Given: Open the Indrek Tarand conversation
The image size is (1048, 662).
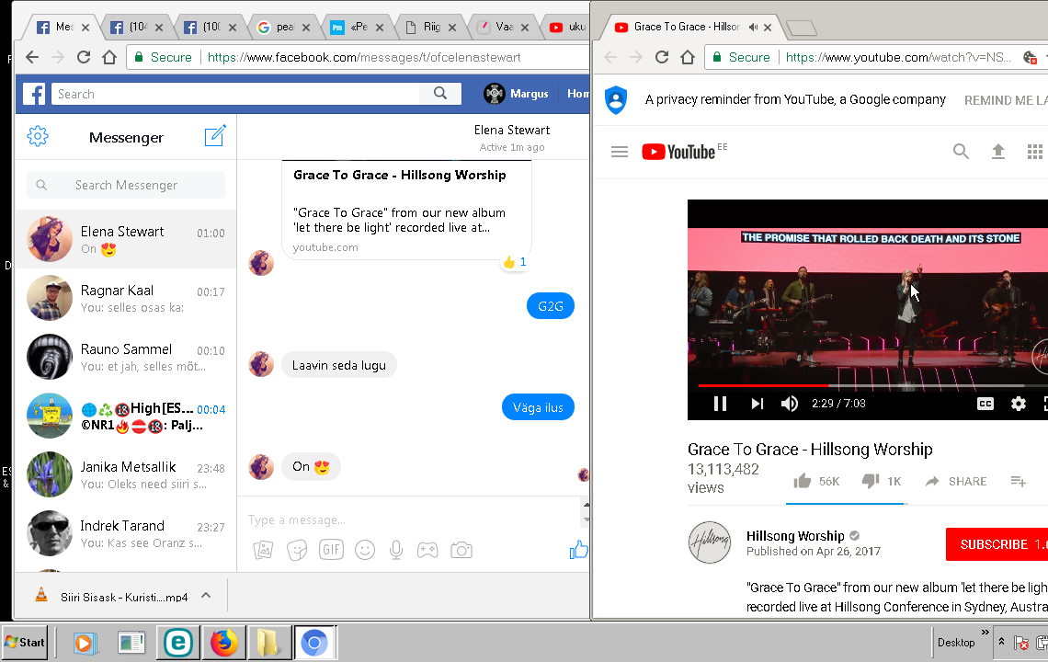Looking at the screenshot, I should 126,533.
